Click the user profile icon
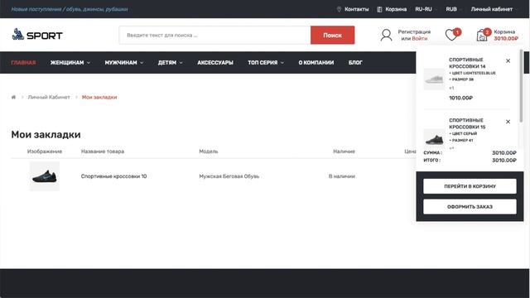This screenshot has height=298, width=530. click(x=386, y=35)
